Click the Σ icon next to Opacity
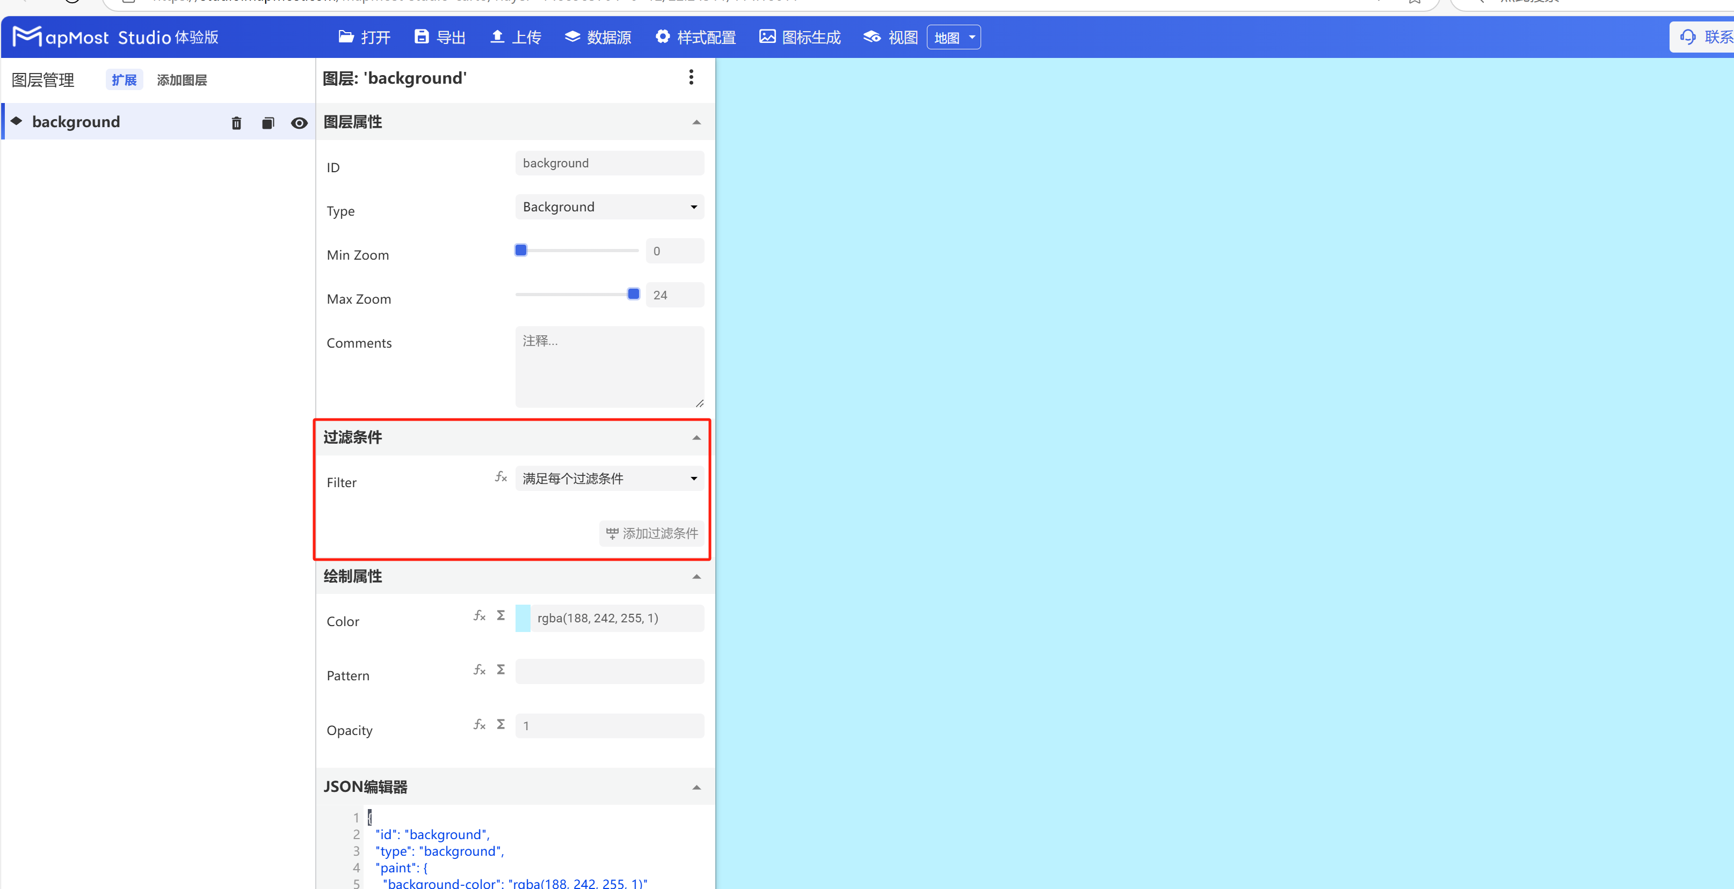The height and width of the screenshot is (889, 1734). (x=501, y=724)
